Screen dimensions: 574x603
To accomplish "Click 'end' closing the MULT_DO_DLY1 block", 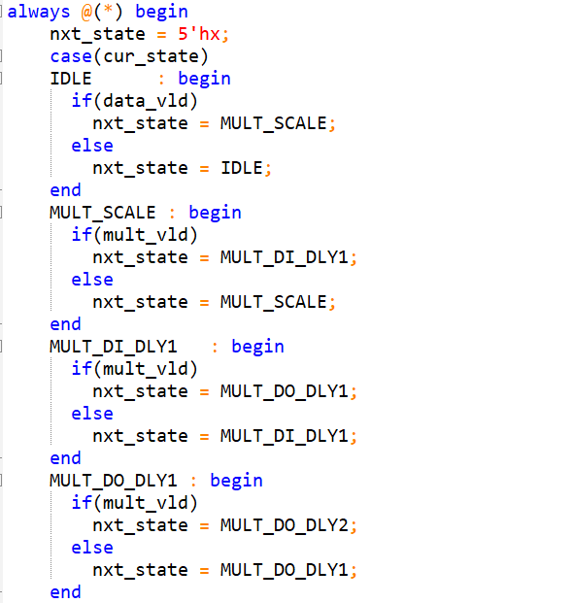I will coord(65,592).
